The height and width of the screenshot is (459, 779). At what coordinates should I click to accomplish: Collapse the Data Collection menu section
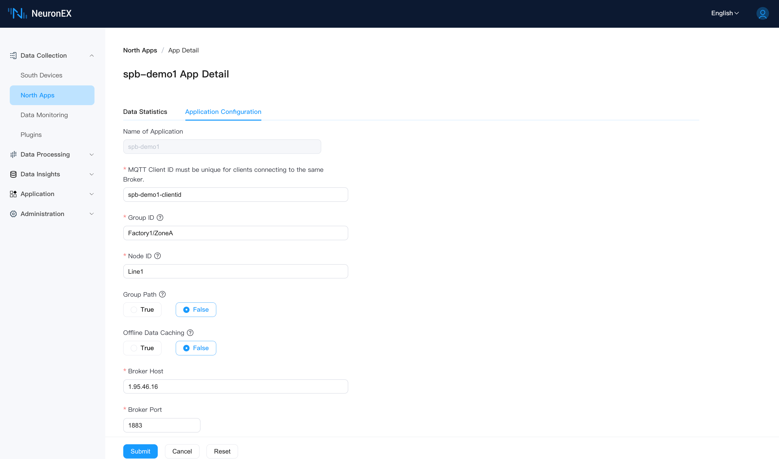pos(91,55)
